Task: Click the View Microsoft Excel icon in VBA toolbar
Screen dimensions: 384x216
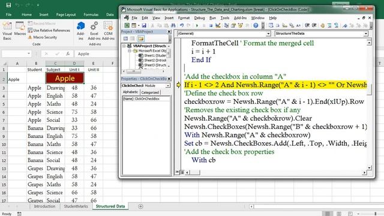Action: [x=127, y=25]
